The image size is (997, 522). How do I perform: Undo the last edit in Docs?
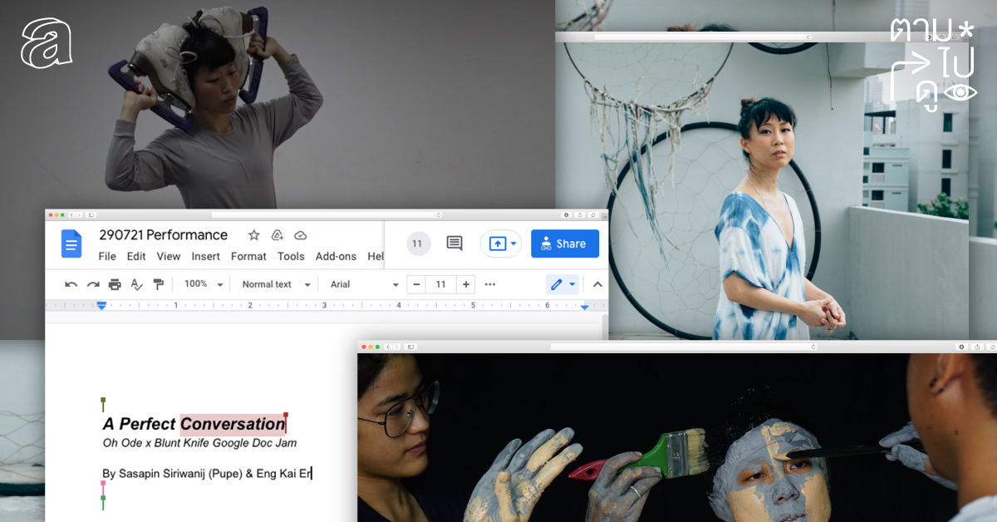(71, 284)
